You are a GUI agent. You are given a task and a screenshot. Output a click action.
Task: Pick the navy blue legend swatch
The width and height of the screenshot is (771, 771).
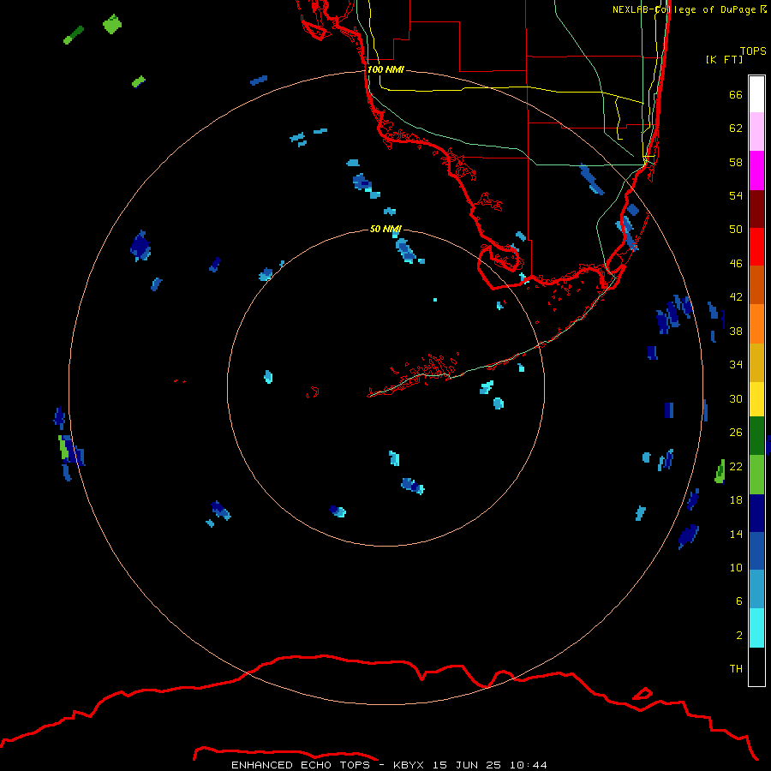(756, 513)
